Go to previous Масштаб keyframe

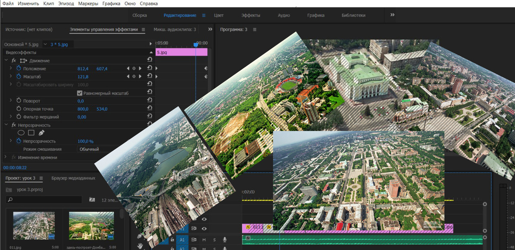click(128, 76)
